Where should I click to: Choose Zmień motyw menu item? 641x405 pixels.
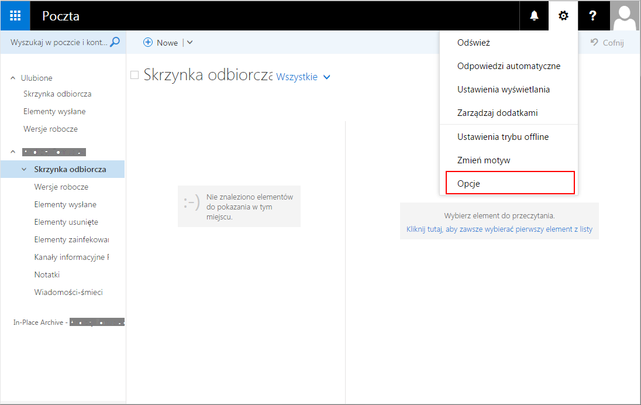509,160
